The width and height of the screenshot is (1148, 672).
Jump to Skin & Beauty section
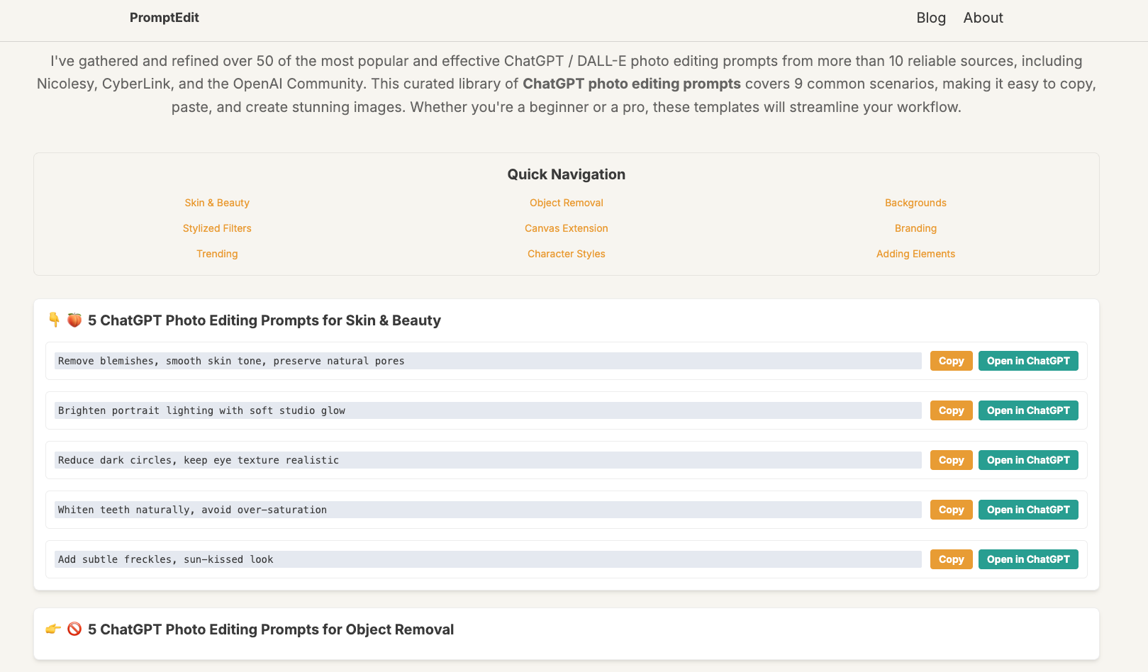(x=217, y=203)
